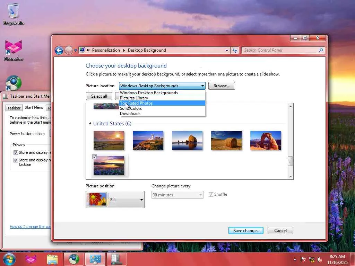Image resolution: width=355 pixels, height=266 pixels.
Task: Select Start Menu tab in Taskbar properties
Action: pos(34,107)
